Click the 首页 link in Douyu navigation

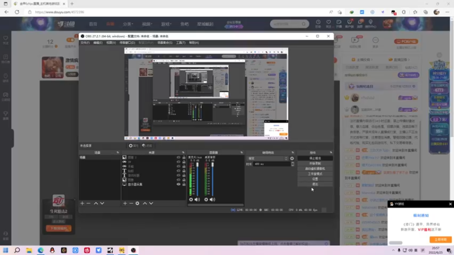click(x=93, y=24)
